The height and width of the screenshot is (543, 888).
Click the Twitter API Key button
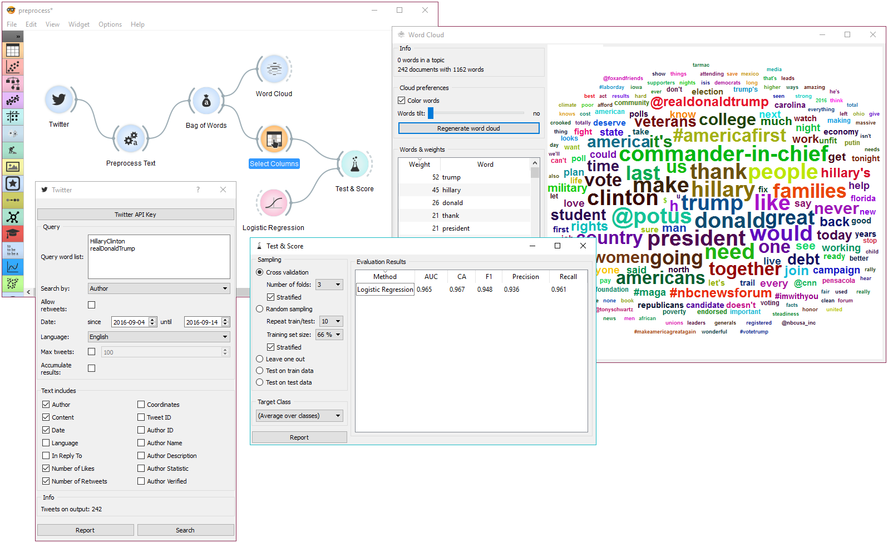click(x=135, y=215)
